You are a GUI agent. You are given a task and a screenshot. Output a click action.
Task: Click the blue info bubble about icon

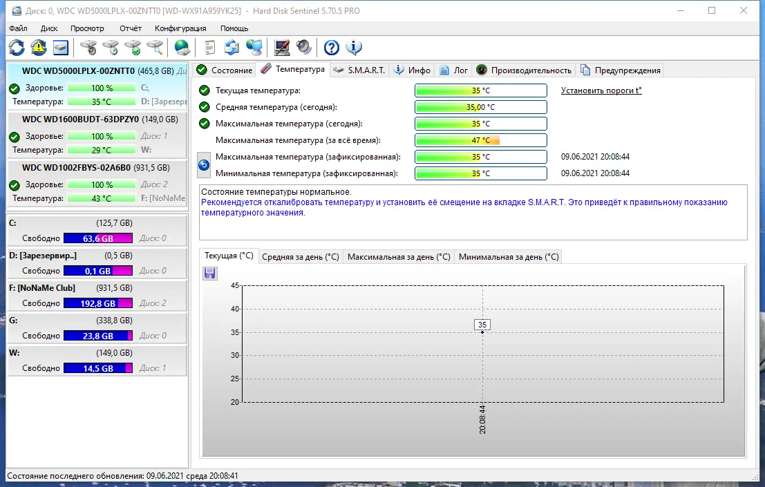tap(354, 47)
